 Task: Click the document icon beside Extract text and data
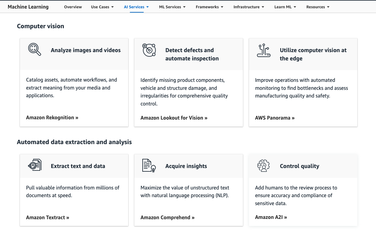(x=35, y=166)
